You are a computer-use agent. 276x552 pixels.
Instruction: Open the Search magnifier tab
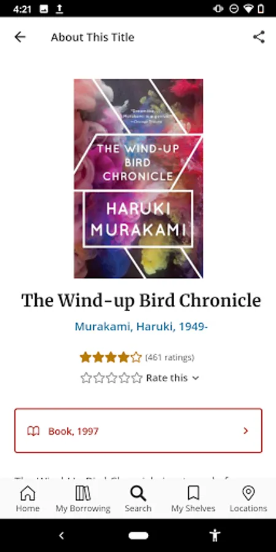[x=138, y=493]
